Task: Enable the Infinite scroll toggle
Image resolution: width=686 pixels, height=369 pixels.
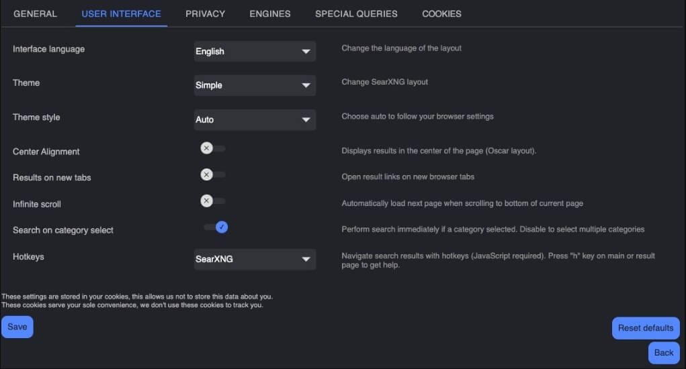Action: coord(212,201)
